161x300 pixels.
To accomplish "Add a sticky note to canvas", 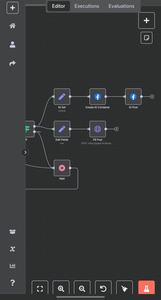I will coord(146,38).
